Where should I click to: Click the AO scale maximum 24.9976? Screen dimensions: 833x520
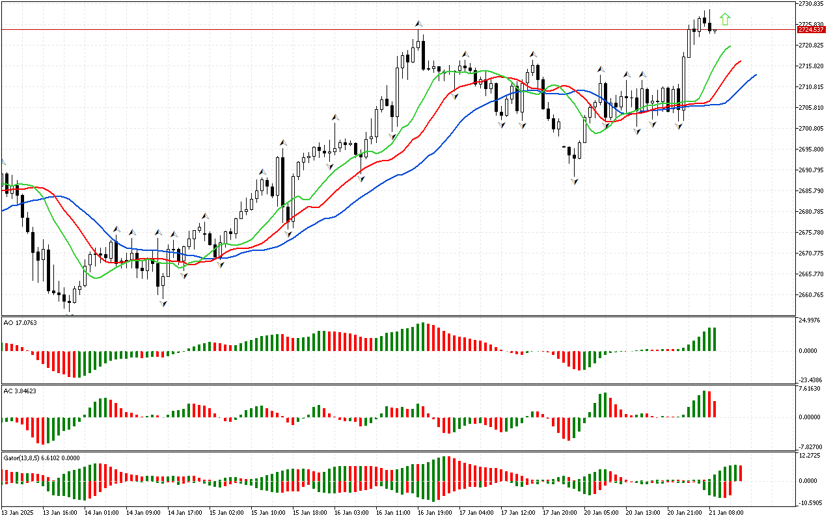pos(811,321)
